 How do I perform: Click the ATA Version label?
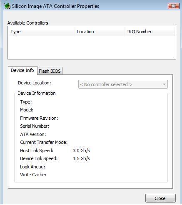33,134
